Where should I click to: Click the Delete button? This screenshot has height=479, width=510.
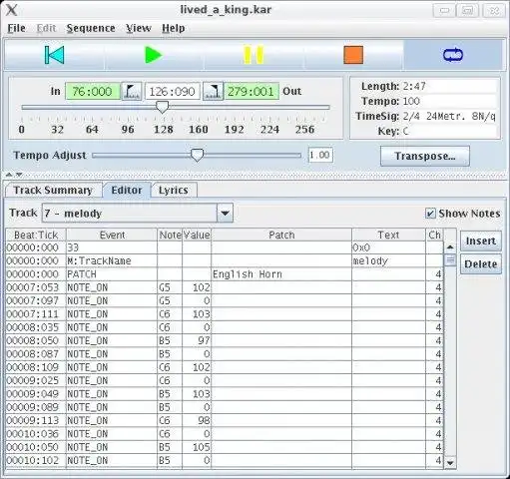481,264
